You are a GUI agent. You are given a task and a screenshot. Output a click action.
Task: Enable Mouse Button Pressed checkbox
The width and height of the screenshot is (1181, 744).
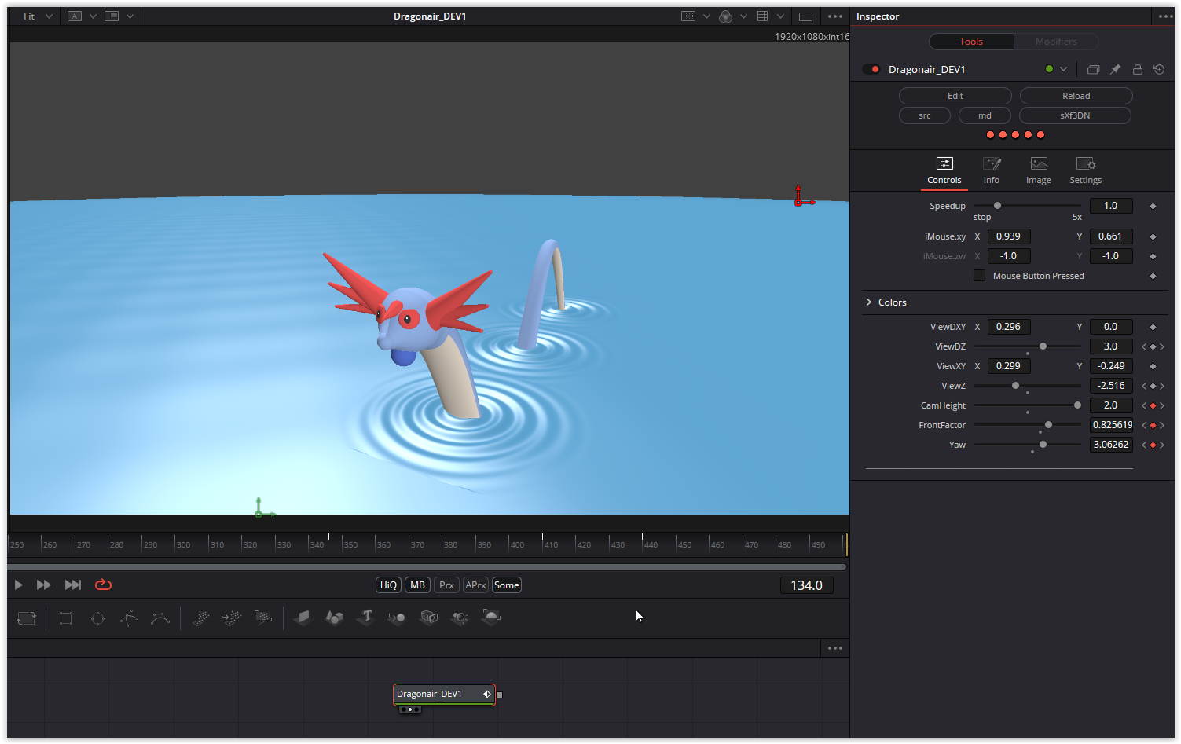[979, 276]
